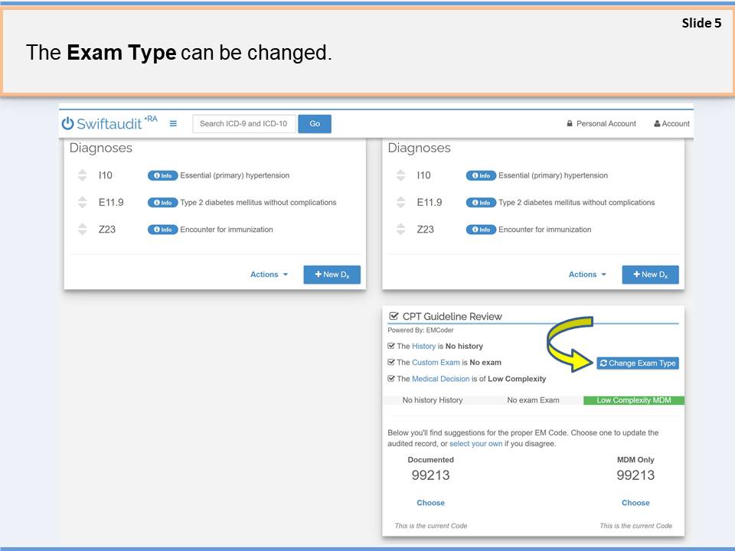Viewport: 735px width, 551px height.
Task: Click the New Dx button in right panel
Action: click(650, 275)
